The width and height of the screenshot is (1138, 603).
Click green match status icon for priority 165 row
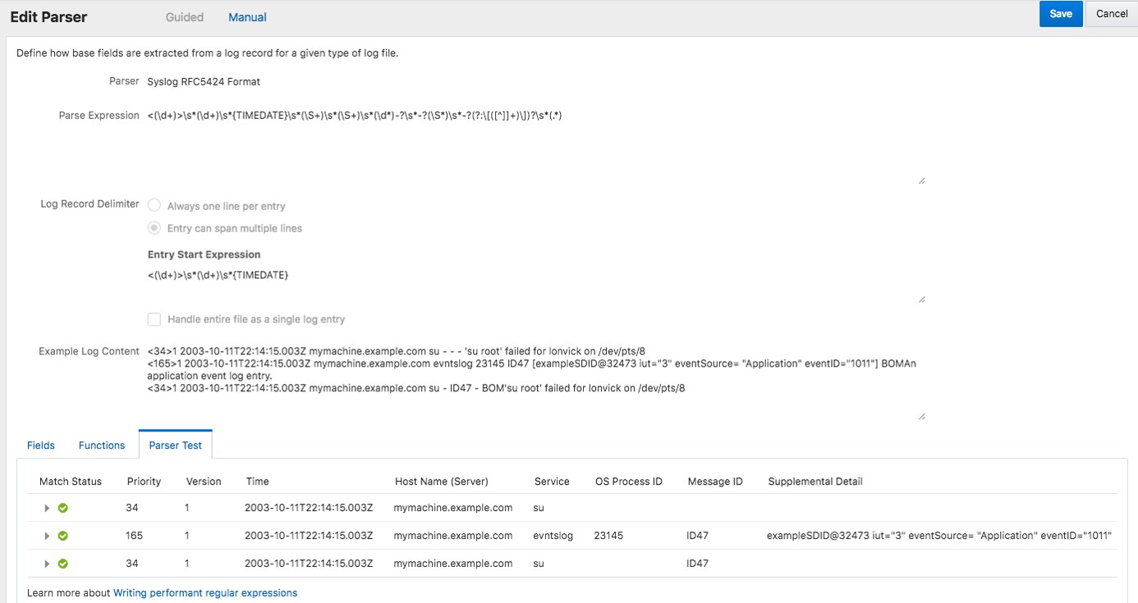[63, 536]
